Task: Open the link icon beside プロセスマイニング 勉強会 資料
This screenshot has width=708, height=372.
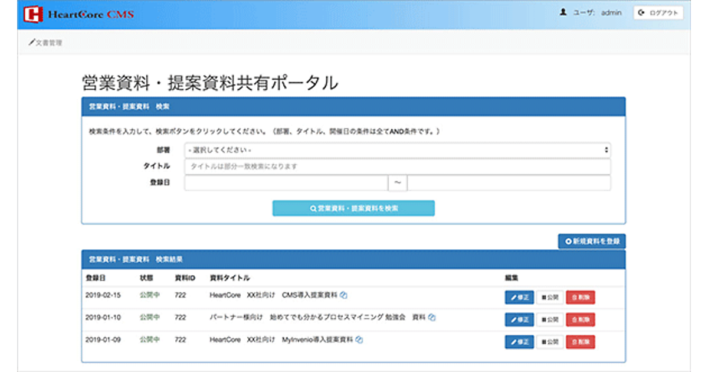Action: pos(432,317)
